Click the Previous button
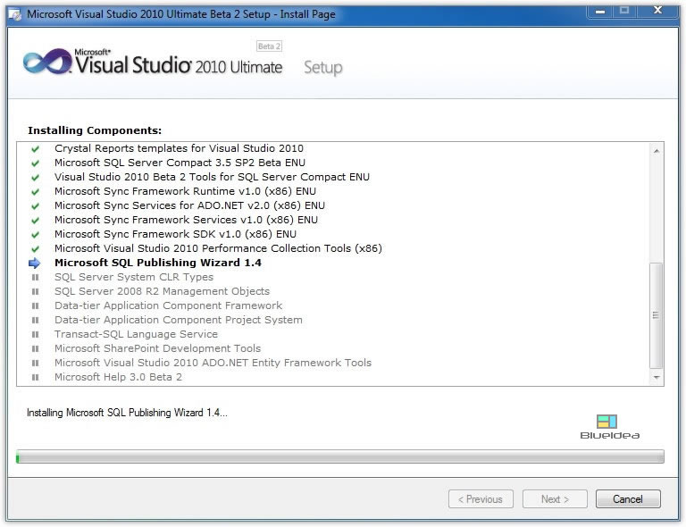 (481, 499)
